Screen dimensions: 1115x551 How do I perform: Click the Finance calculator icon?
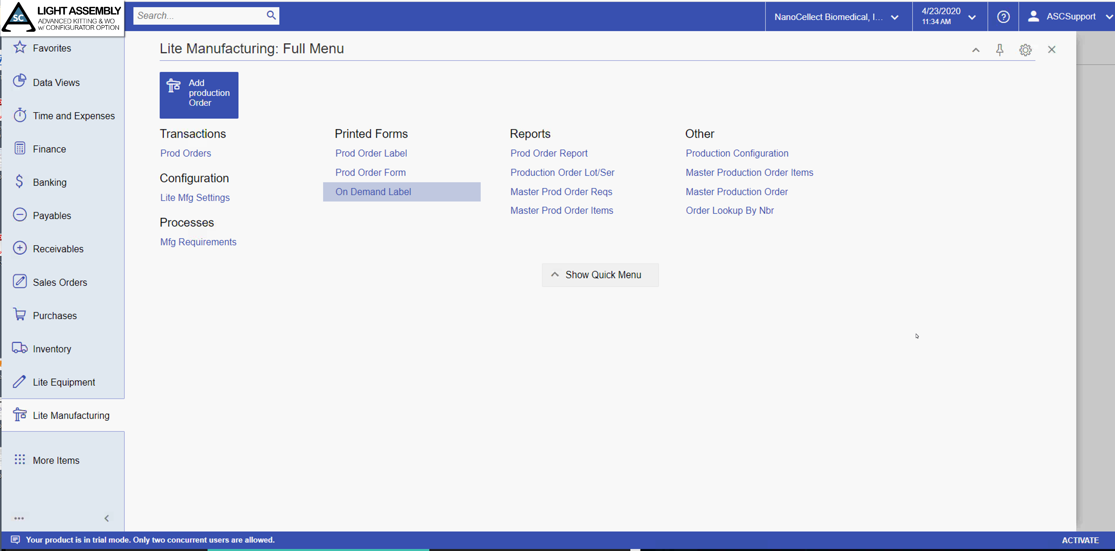[20, 148]
